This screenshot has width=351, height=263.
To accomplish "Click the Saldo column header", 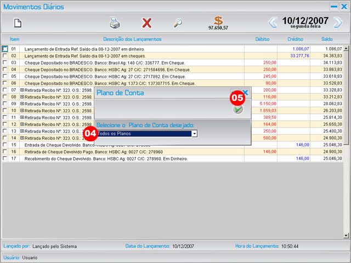I will [327, 39].
